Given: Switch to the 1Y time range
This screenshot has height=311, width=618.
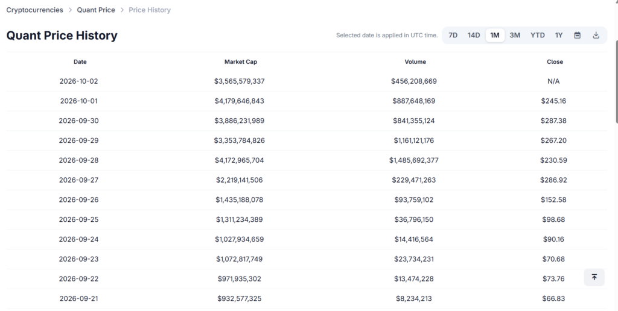Looking at the screenshot, I should click(558, 36).
